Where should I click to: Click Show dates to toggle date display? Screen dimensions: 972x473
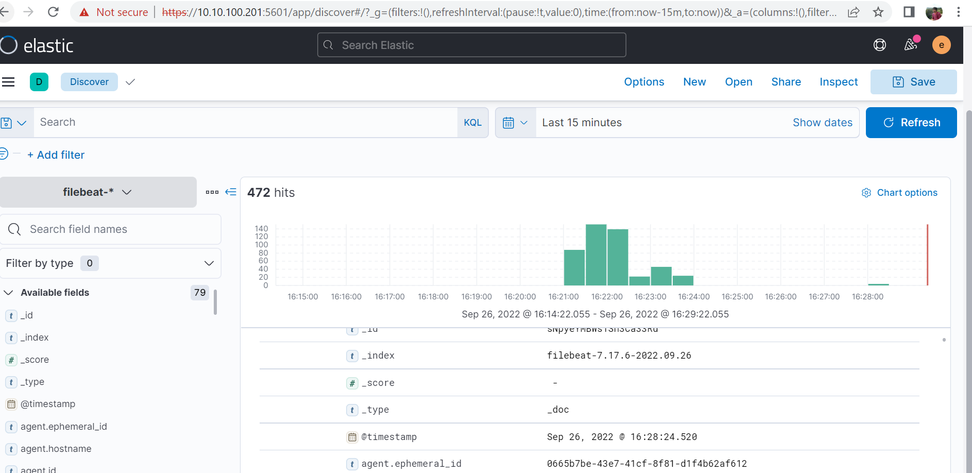click(x=823, y=123)
